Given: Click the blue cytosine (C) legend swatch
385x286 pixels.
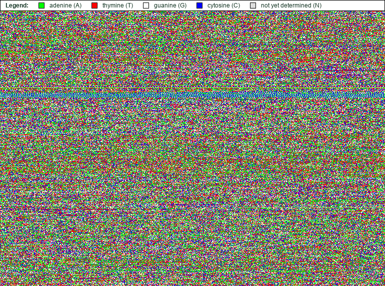Looking at the screenshot, I should (x=199, y=5).
